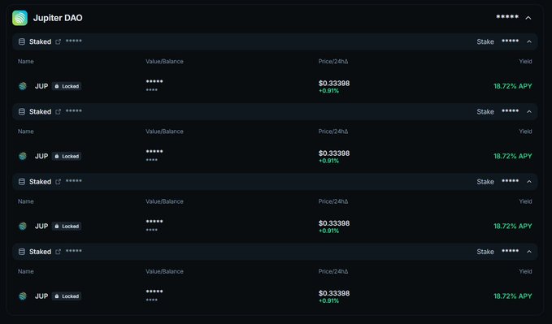Click the Locked badge in the first JUP row

[x=67, y=86]
